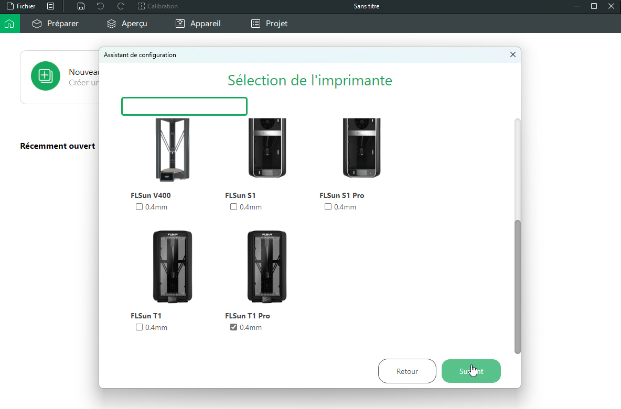
Task: Minimize the application window
Action: [576, 6]
